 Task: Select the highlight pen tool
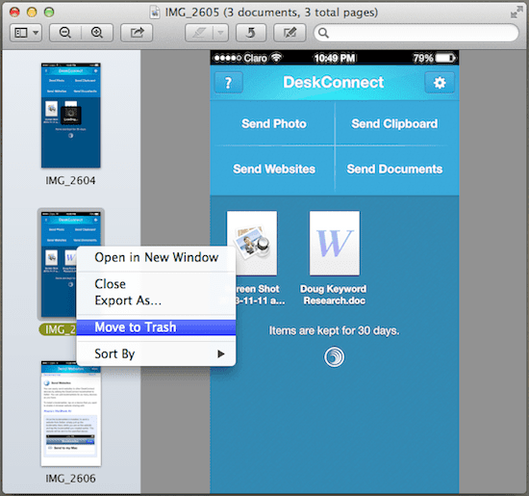(199, 33)
